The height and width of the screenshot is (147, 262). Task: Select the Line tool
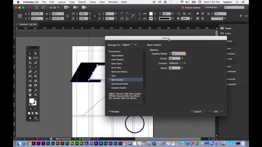(36, 67)
